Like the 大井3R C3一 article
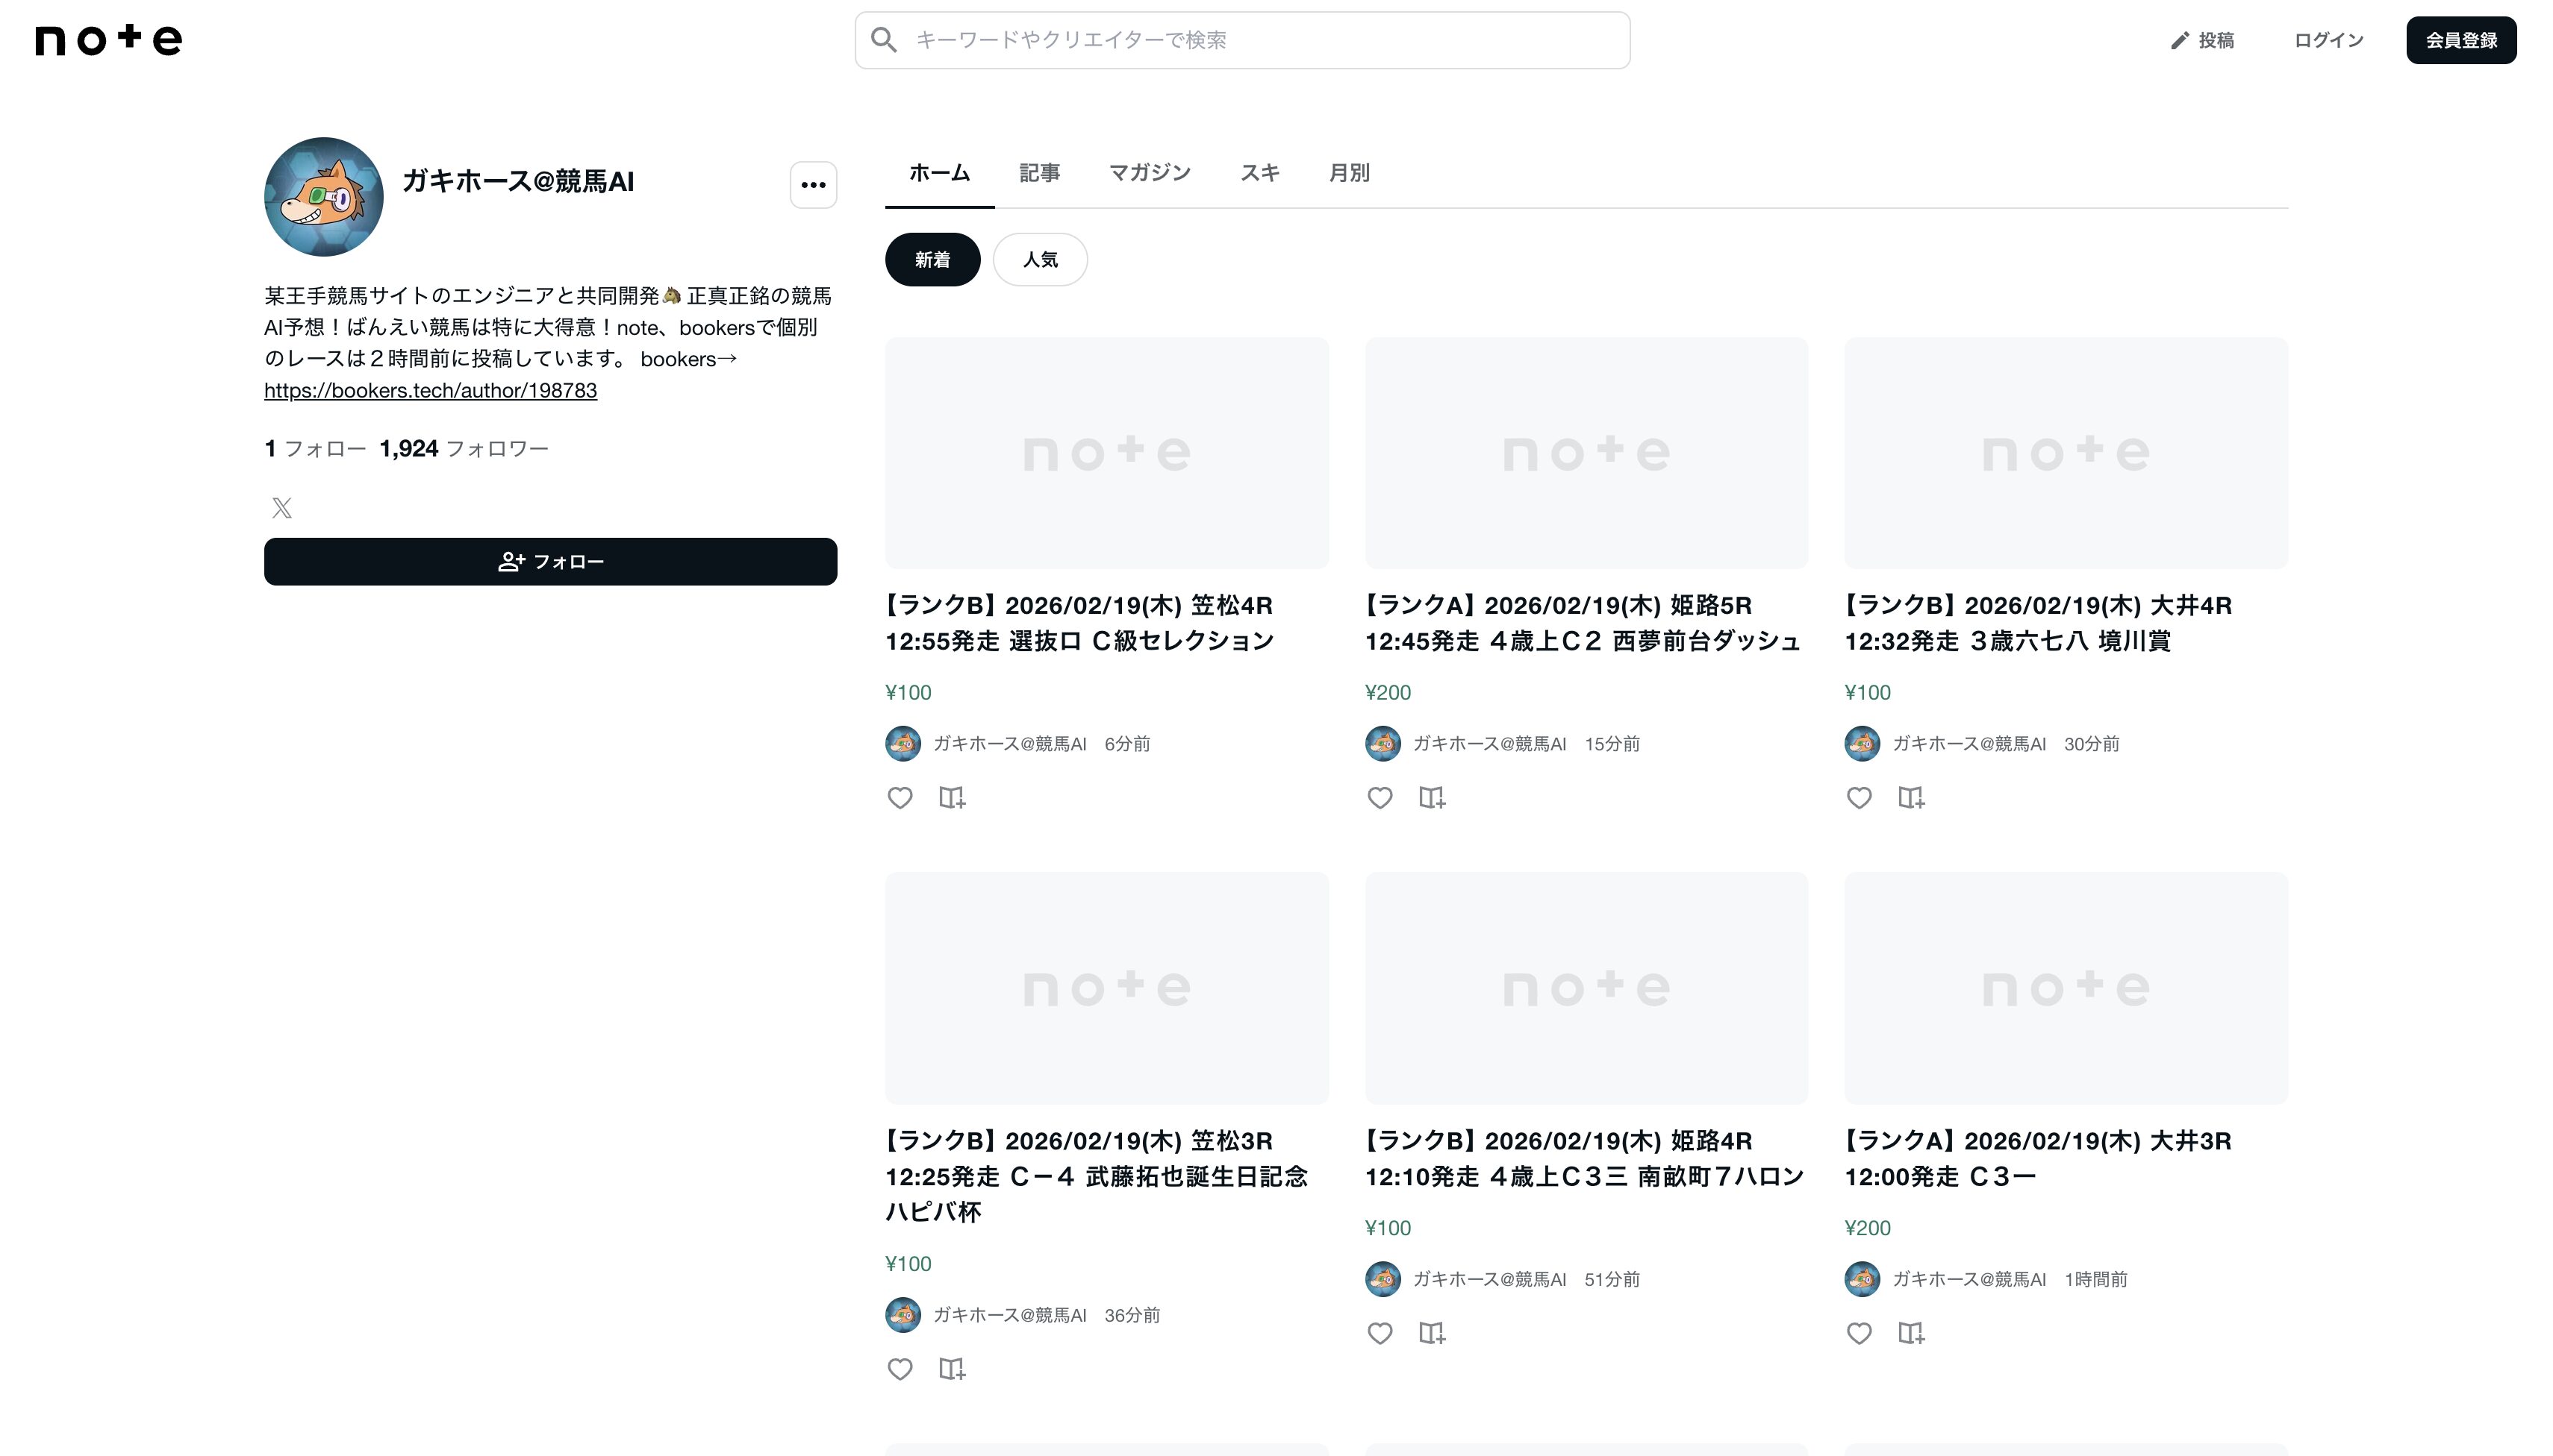Viewport: 2553px width, 1456px height. coord(1859,1333)
